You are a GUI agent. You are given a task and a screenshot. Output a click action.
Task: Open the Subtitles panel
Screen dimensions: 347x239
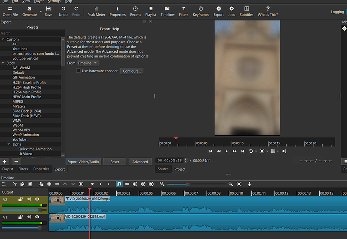(x=246, y=11)
